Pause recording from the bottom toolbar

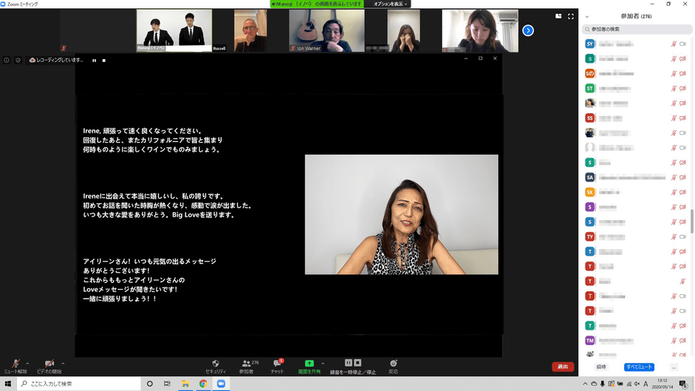coord(348,363)
